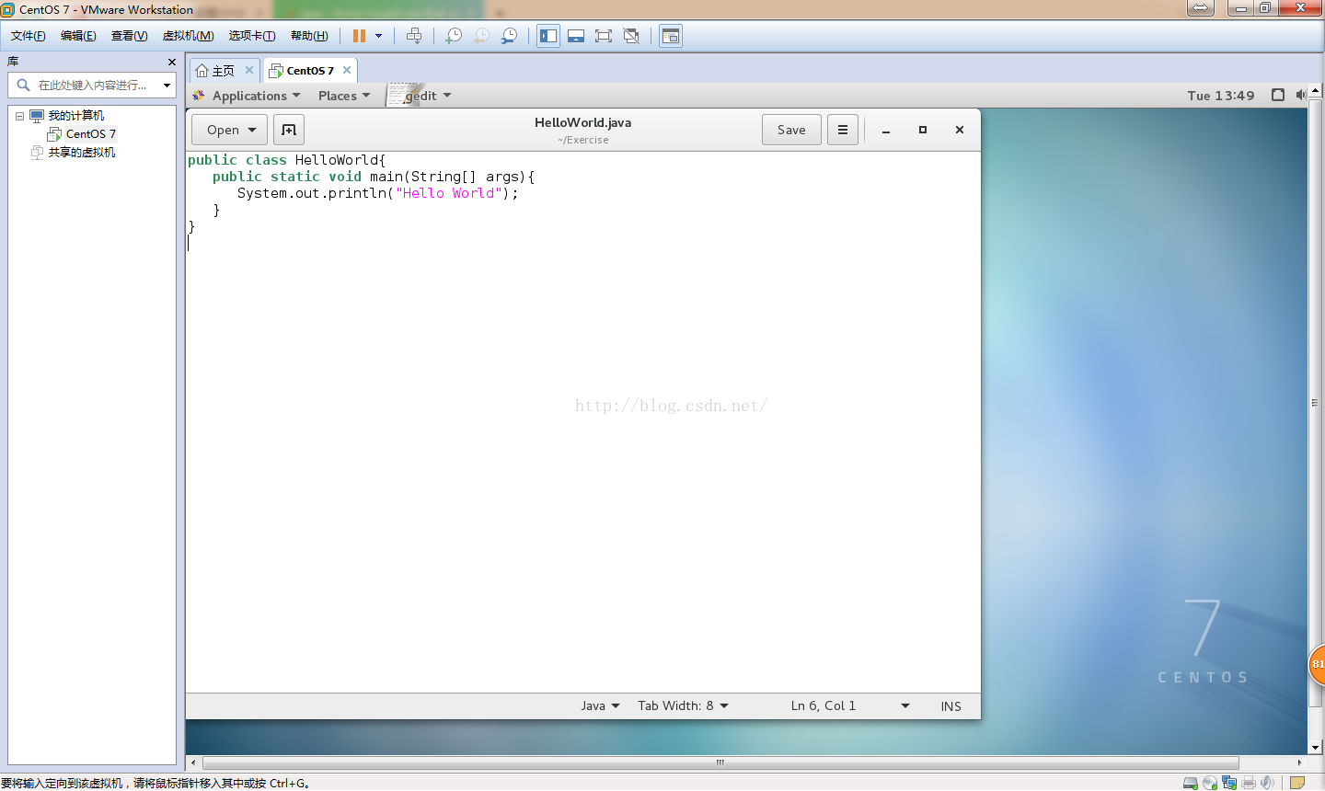Open the 选项卡(T) menu
1325x791 pixels.
point(252,36)
